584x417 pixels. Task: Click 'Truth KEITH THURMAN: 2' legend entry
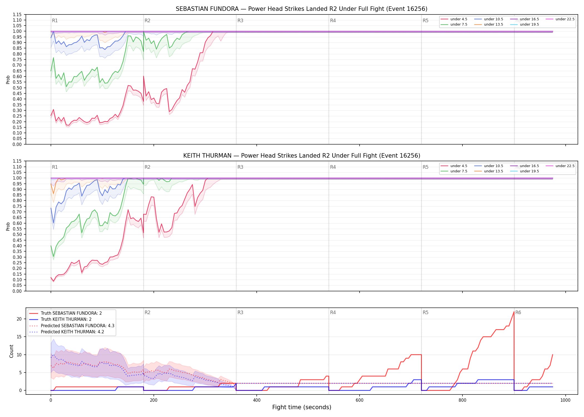pyautogui.click(x=60, y=319)
